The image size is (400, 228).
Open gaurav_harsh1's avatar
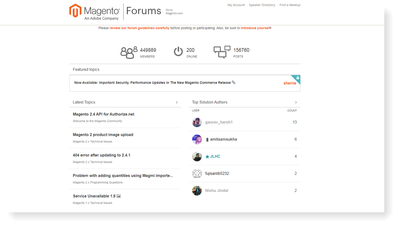coord(197,122)
